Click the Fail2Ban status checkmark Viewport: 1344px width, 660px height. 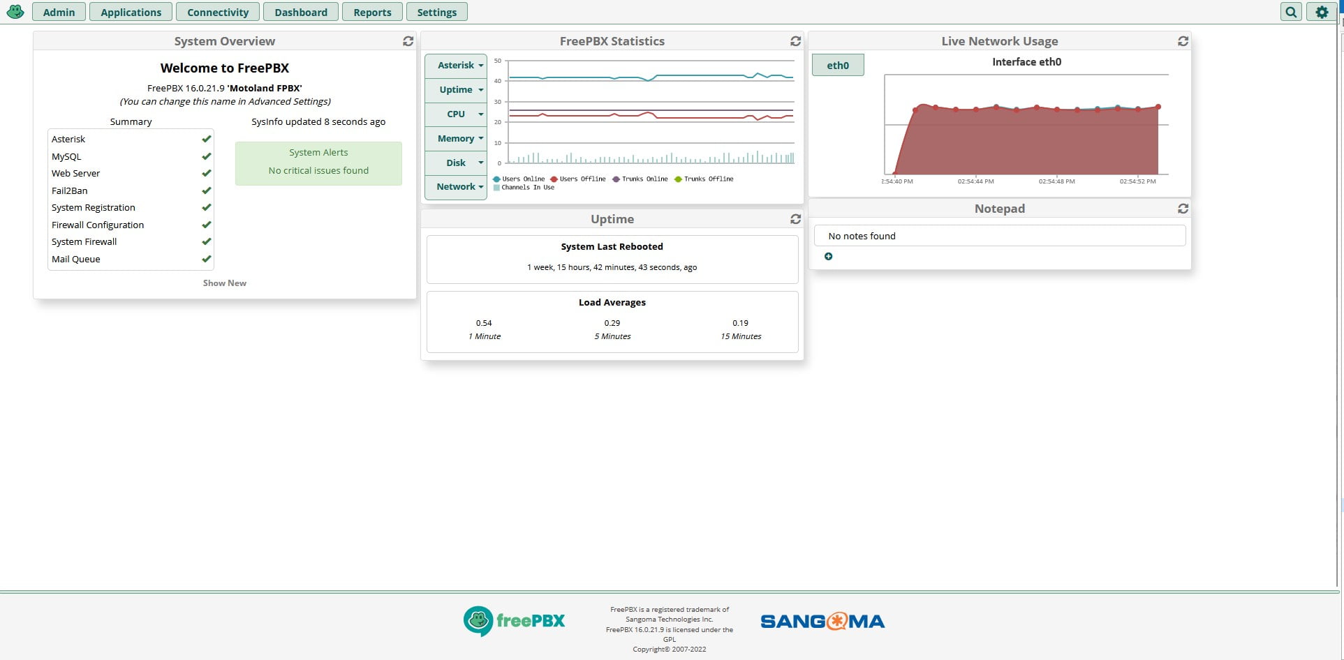(x=207, y=190)
